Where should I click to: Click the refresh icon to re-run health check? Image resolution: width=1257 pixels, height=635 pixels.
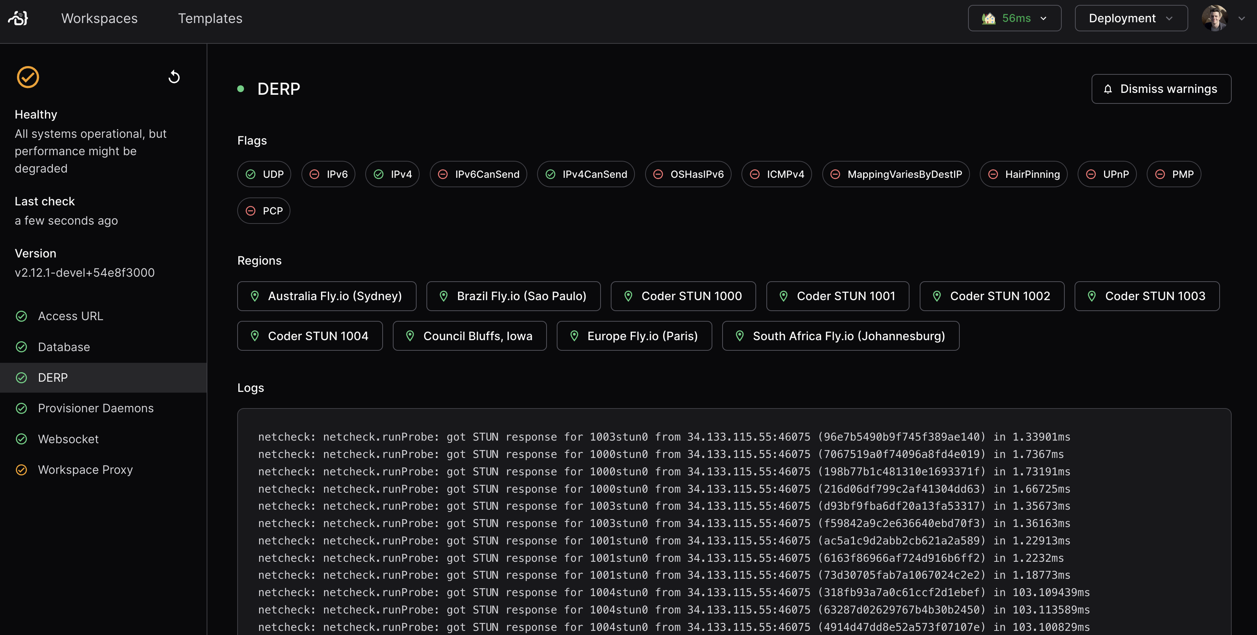(174, 77)
